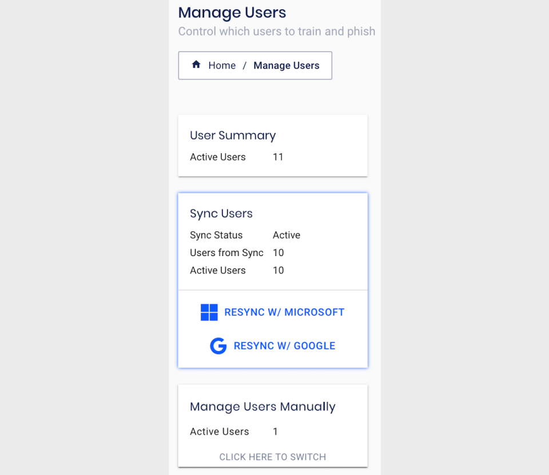The height and width of the screenshot is (475, 549).
Task: Select the Manage Users Manually heading
Action: point(262,406)
